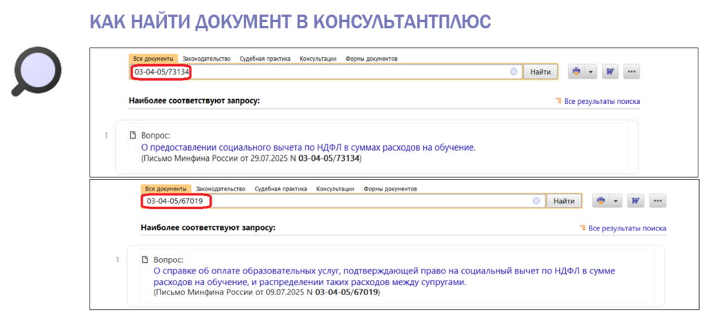This screenshot has width=706, height=320.
Task: Select Консультации tab in upper search panel
Action: pyautogui.click(x=319, y=59)
